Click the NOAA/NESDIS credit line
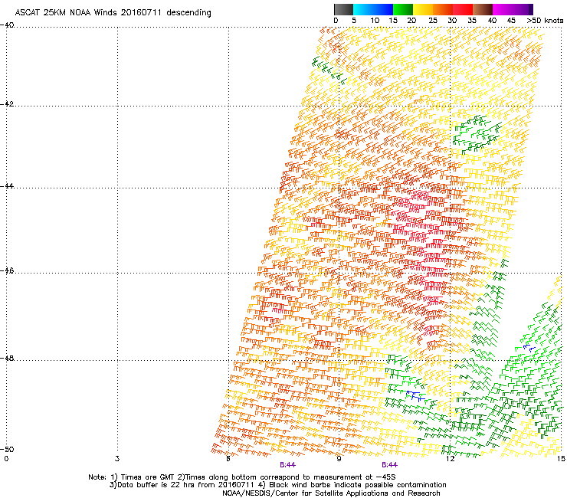The image size is (567, 498). [x=331, y=493]
